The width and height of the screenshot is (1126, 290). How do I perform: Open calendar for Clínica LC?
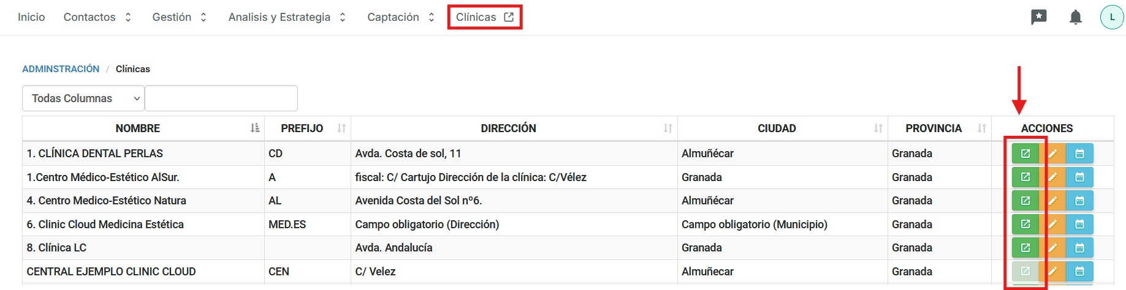1079,248
